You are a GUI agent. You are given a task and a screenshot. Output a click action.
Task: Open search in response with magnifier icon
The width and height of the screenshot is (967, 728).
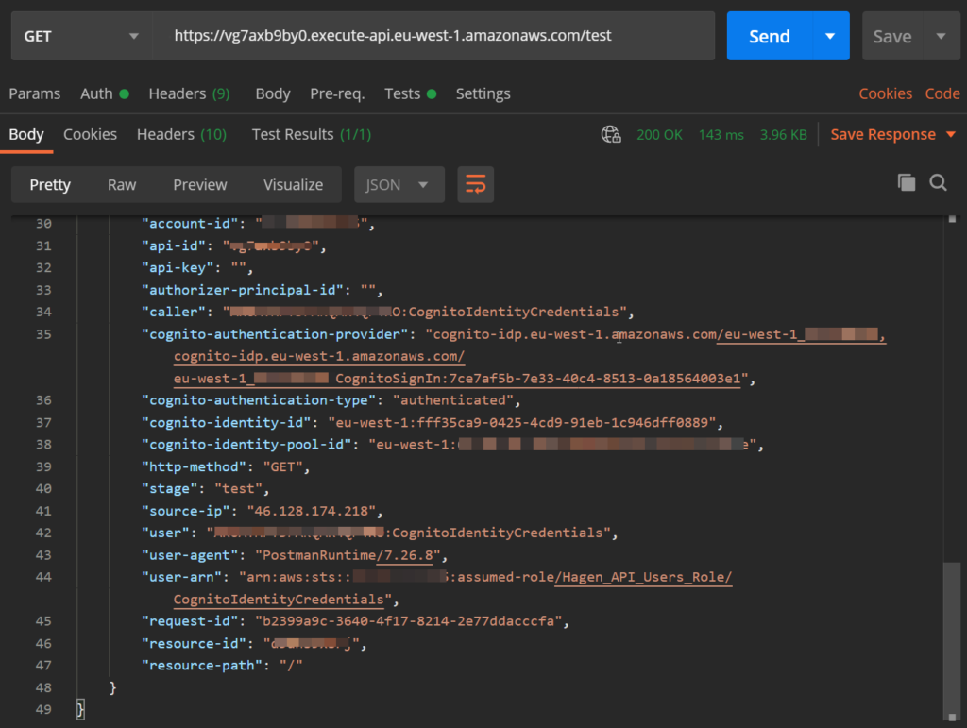[938, 183]
